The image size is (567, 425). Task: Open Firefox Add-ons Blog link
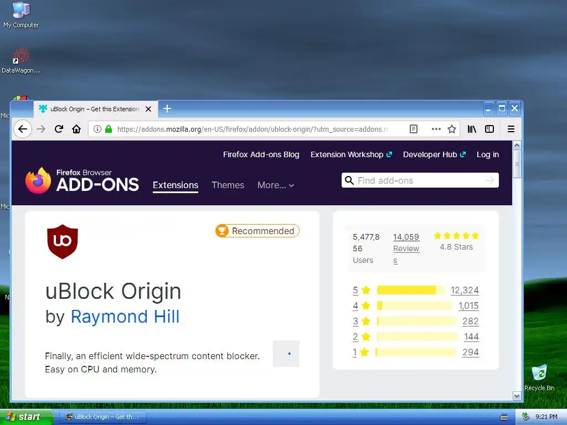point(261,155)
